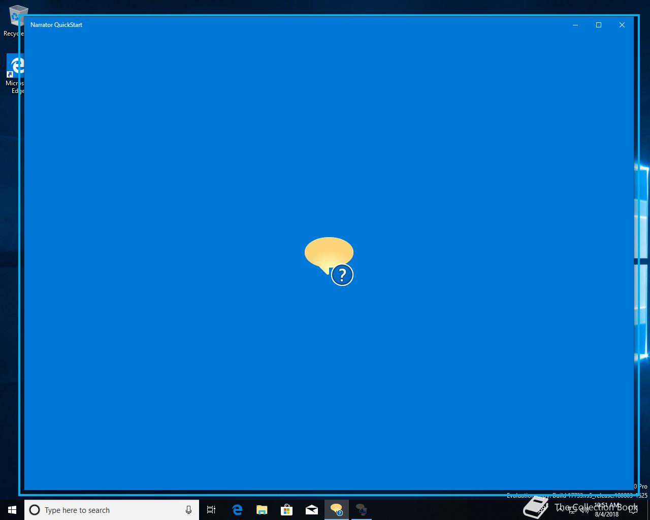Select the Narrator QuickStart taskbar button
The width and height of the screenshot is (650, 520).
[336, 510]
